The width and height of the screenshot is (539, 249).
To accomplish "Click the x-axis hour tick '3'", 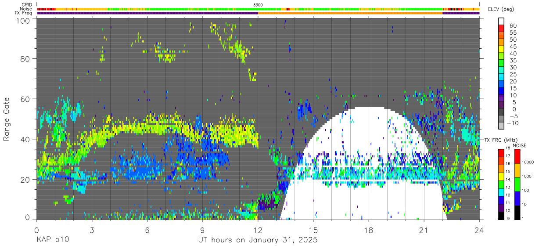I will tap(92, 230).
